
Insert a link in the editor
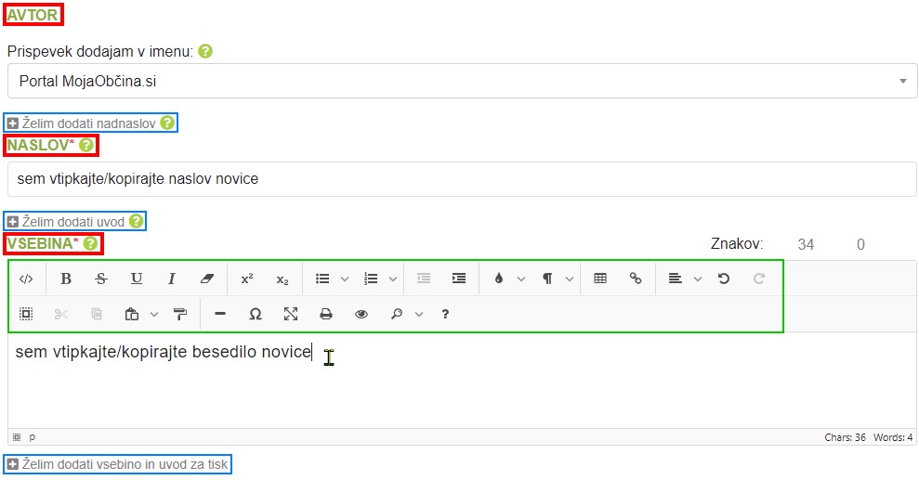tap(636, 279)
